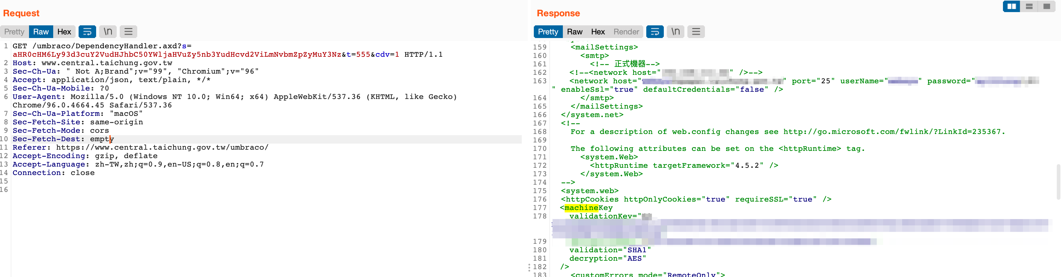Switch Response view to the Pretty tab
The width and height of the screenshot is (1061, 277).
[x=548, y=32]
